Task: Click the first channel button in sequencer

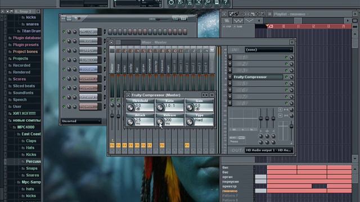Action: [88, 32]
